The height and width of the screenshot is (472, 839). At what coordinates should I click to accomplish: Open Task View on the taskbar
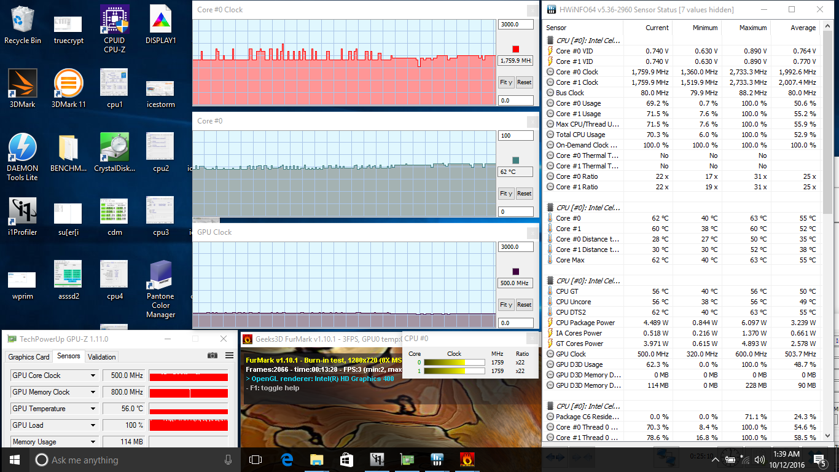point(256,460)
